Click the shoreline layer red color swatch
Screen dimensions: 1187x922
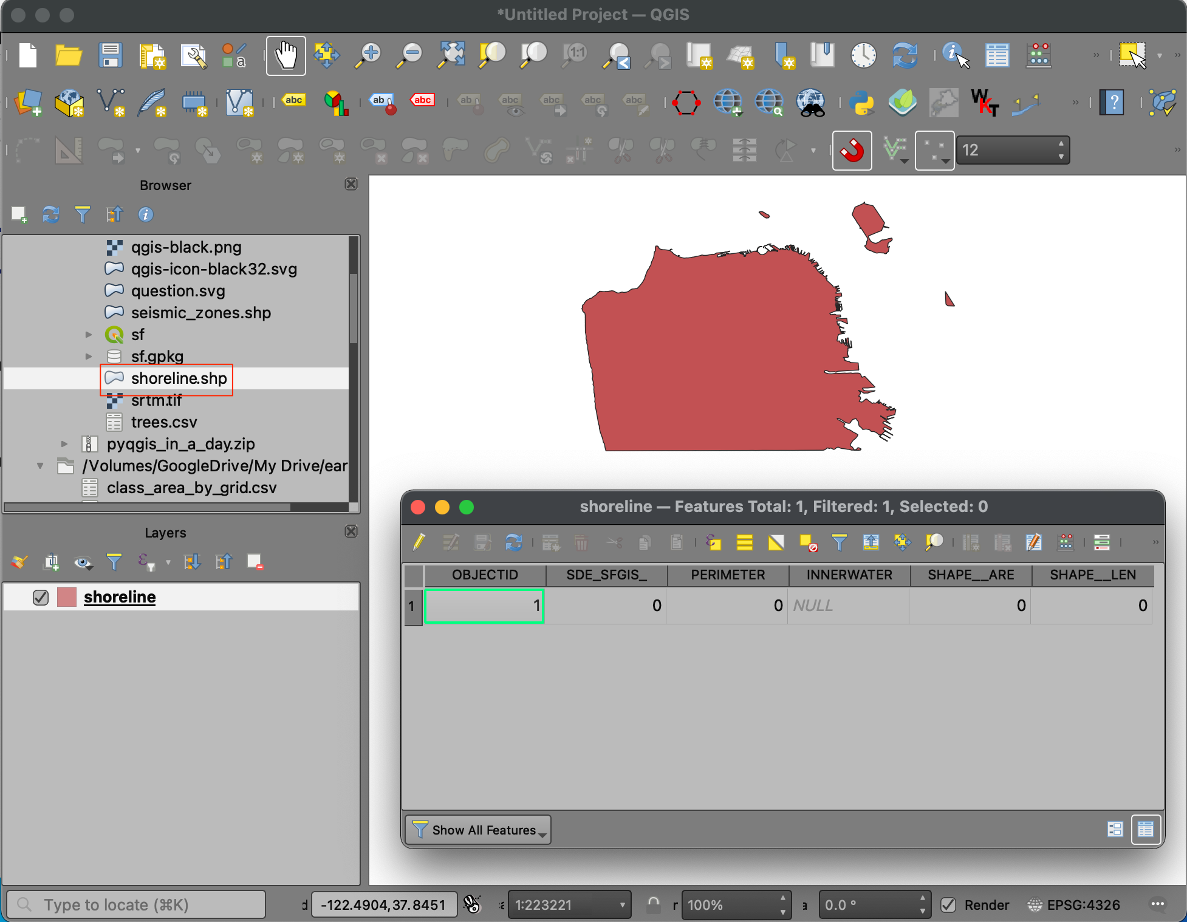tap(67, 598)
